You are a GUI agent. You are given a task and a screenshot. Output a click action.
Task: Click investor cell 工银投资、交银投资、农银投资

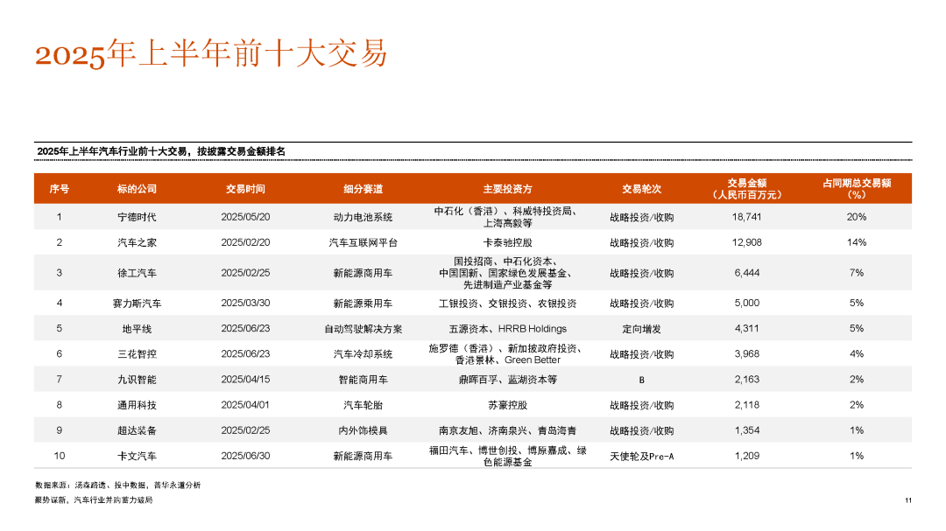[507, 304]
